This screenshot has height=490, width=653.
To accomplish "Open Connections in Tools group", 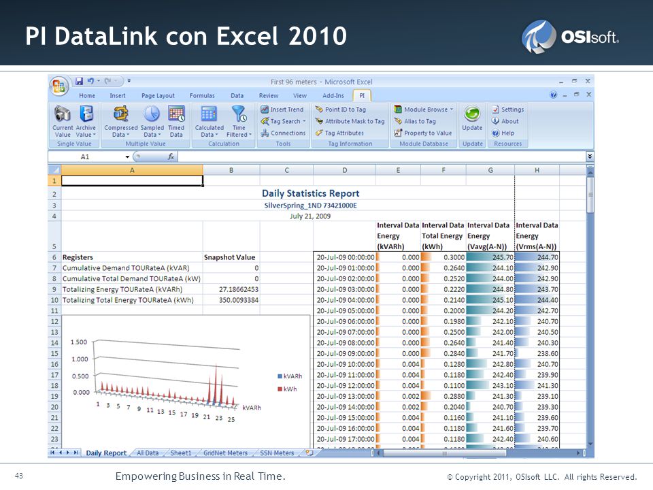I will [x=283, y=133].
